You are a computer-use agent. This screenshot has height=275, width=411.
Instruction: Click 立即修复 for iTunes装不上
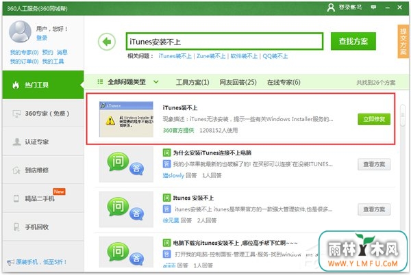pos(374,119)
